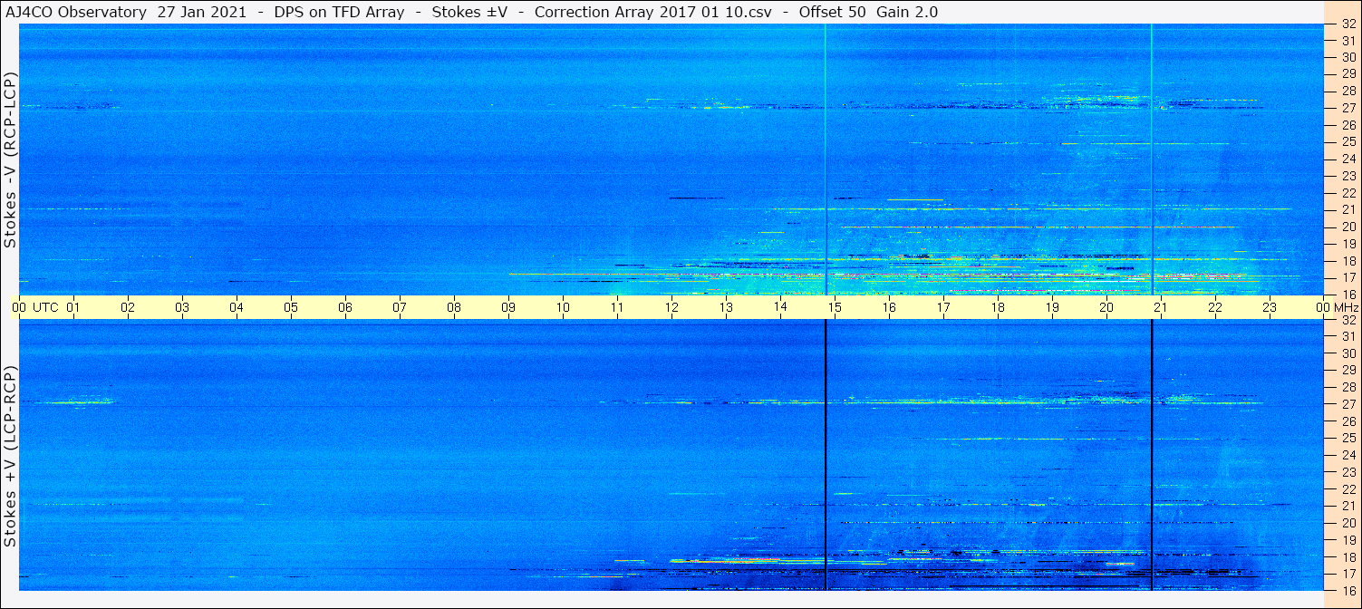Click the 19 MHz label of Stokes +V panel
Viewport: 1362px width, 609px height.
click(x=1348, y=539)
